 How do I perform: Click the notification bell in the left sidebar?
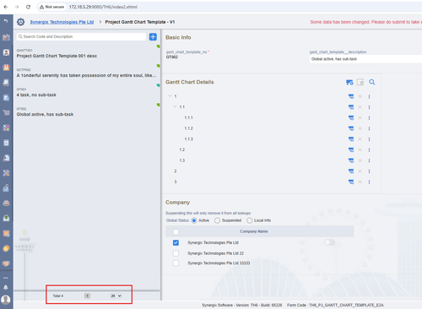coord(6,287)
